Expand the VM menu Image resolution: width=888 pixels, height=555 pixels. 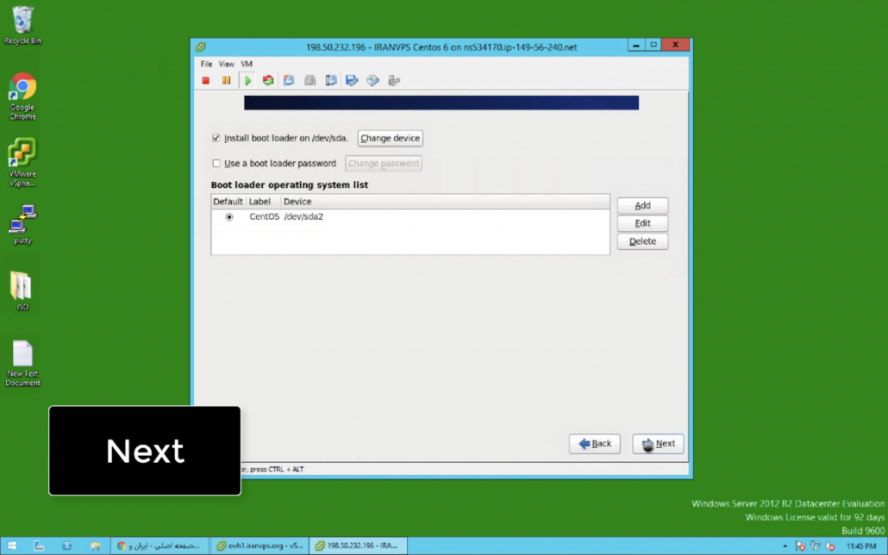pos(247,64)
